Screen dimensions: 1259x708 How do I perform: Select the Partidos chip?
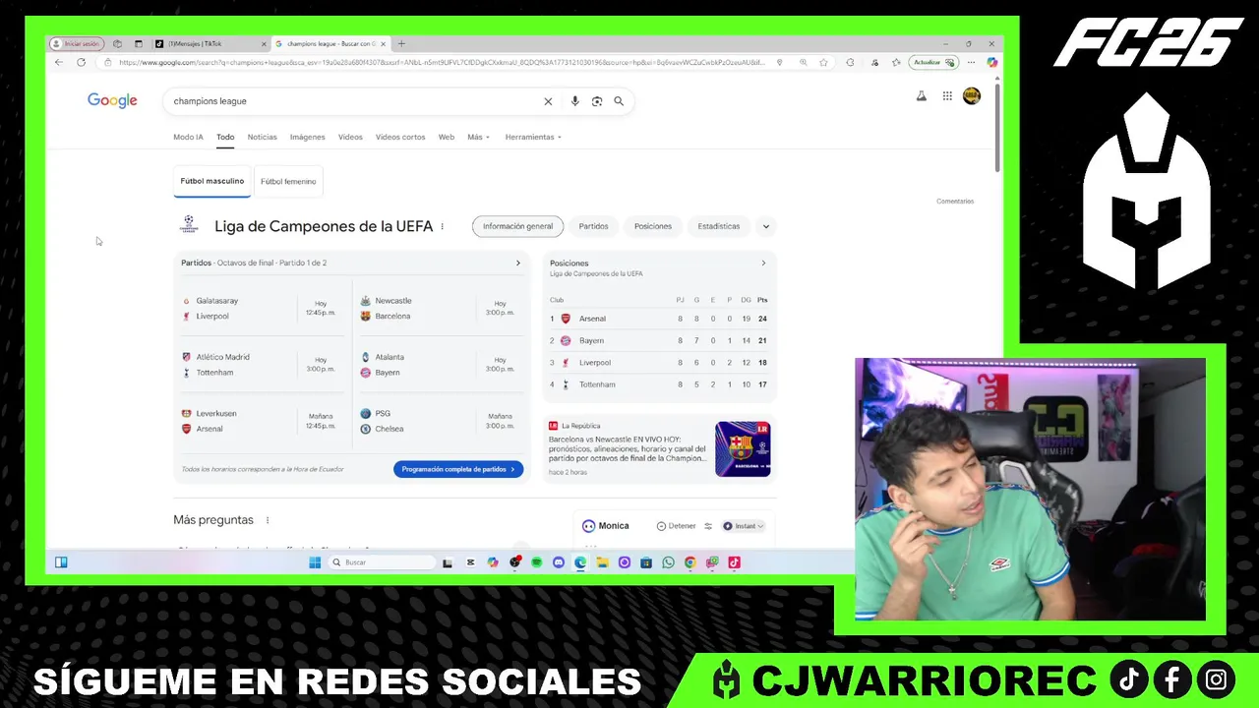pos(593,226)
